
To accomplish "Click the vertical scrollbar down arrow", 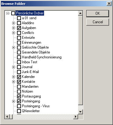I will click(80, 112).
